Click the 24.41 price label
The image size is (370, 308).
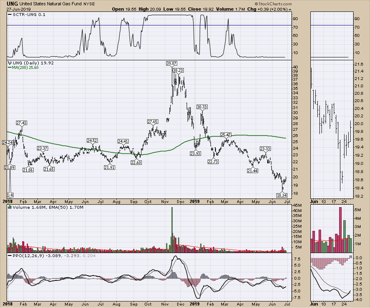click(x=123, y=141)
